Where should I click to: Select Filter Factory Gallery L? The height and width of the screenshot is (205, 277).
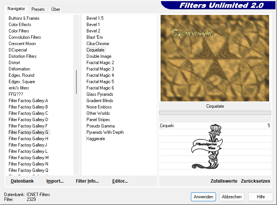point(28,151)
